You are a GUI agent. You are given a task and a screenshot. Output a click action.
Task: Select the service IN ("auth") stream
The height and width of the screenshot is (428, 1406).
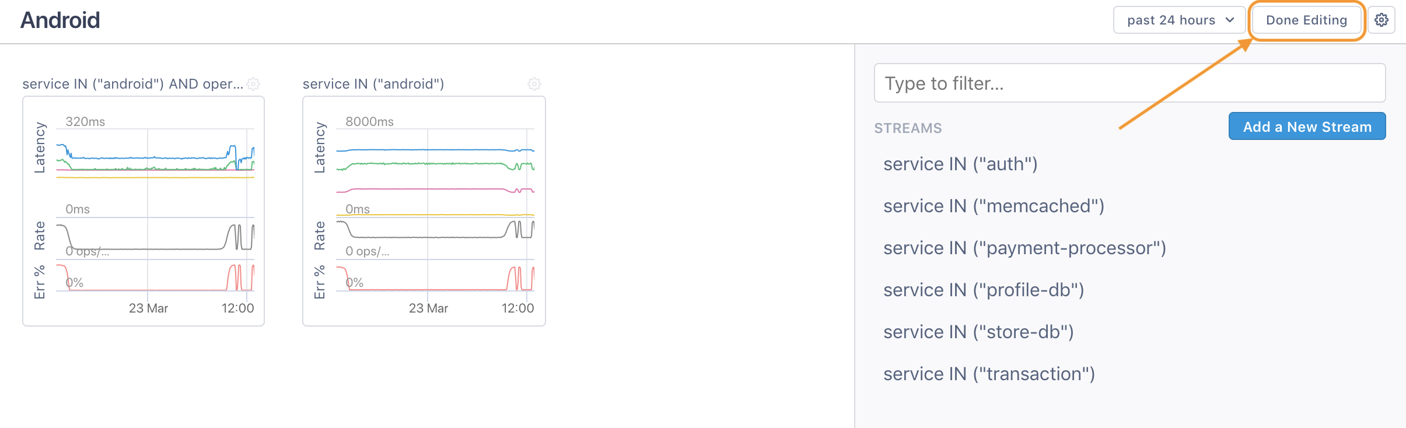coord(960,164)
